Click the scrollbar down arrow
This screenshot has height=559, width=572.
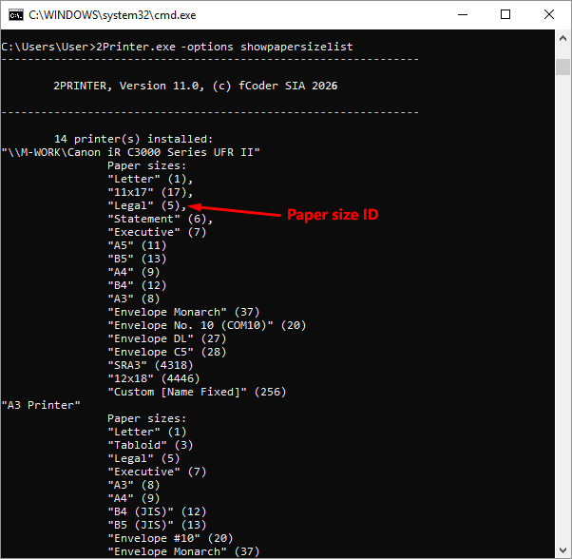(x=562, y=550)
